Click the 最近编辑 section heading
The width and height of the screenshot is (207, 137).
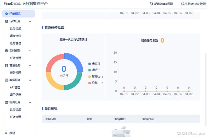(x=51, y=108)
